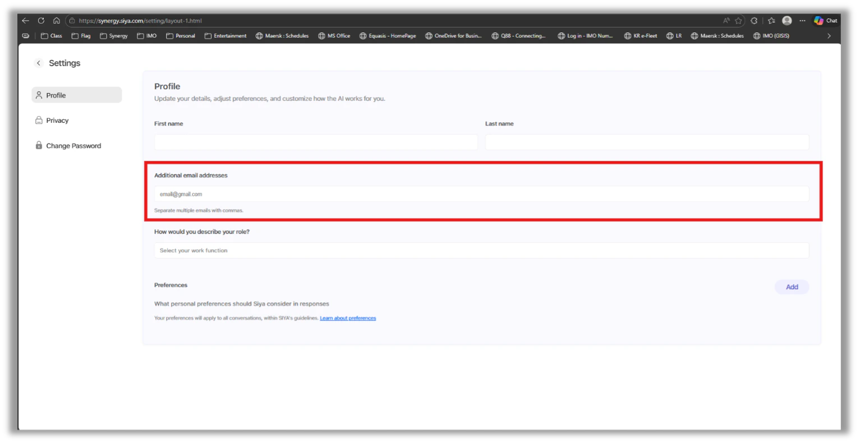This screenshot has width=860, height=445.
Task: Click 'How would you describe your role?' label
Action: [202, 232]
